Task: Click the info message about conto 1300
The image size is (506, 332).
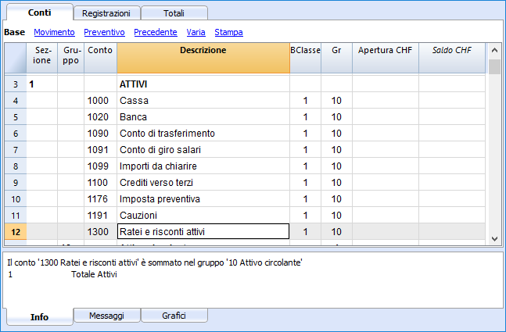Action: (155, 262)
